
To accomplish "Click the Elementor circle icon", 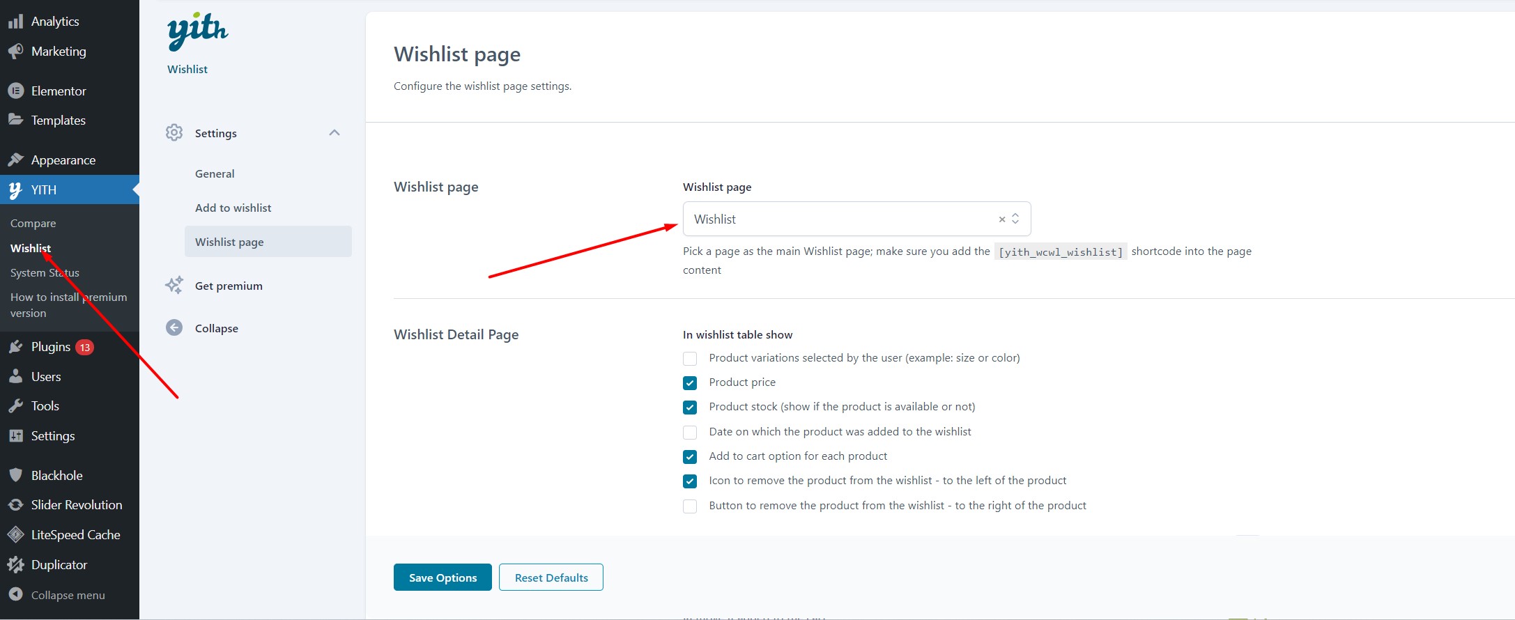I will click(15, 91).
